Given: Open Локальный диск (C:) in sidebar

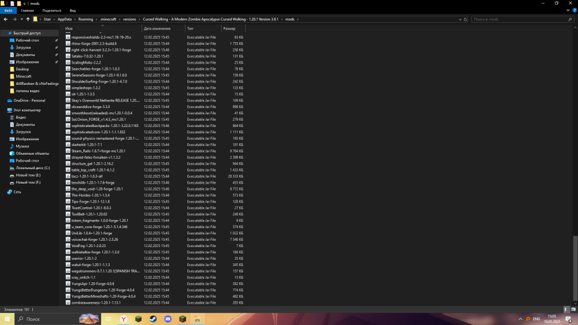Looking at the screenshot, I should tap(32, 168).
